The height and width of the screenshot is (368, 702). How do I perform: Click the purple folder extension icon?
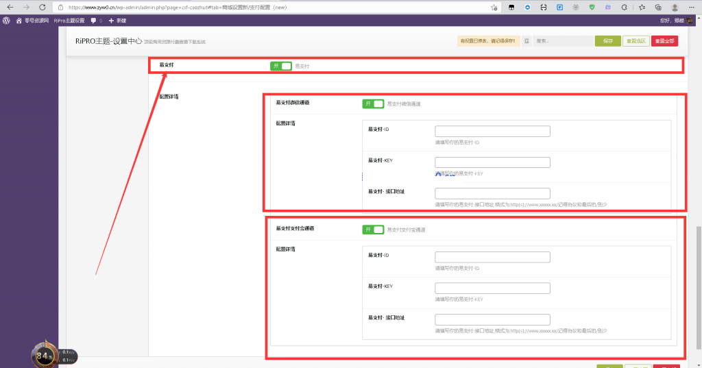(x=608, y=7)
